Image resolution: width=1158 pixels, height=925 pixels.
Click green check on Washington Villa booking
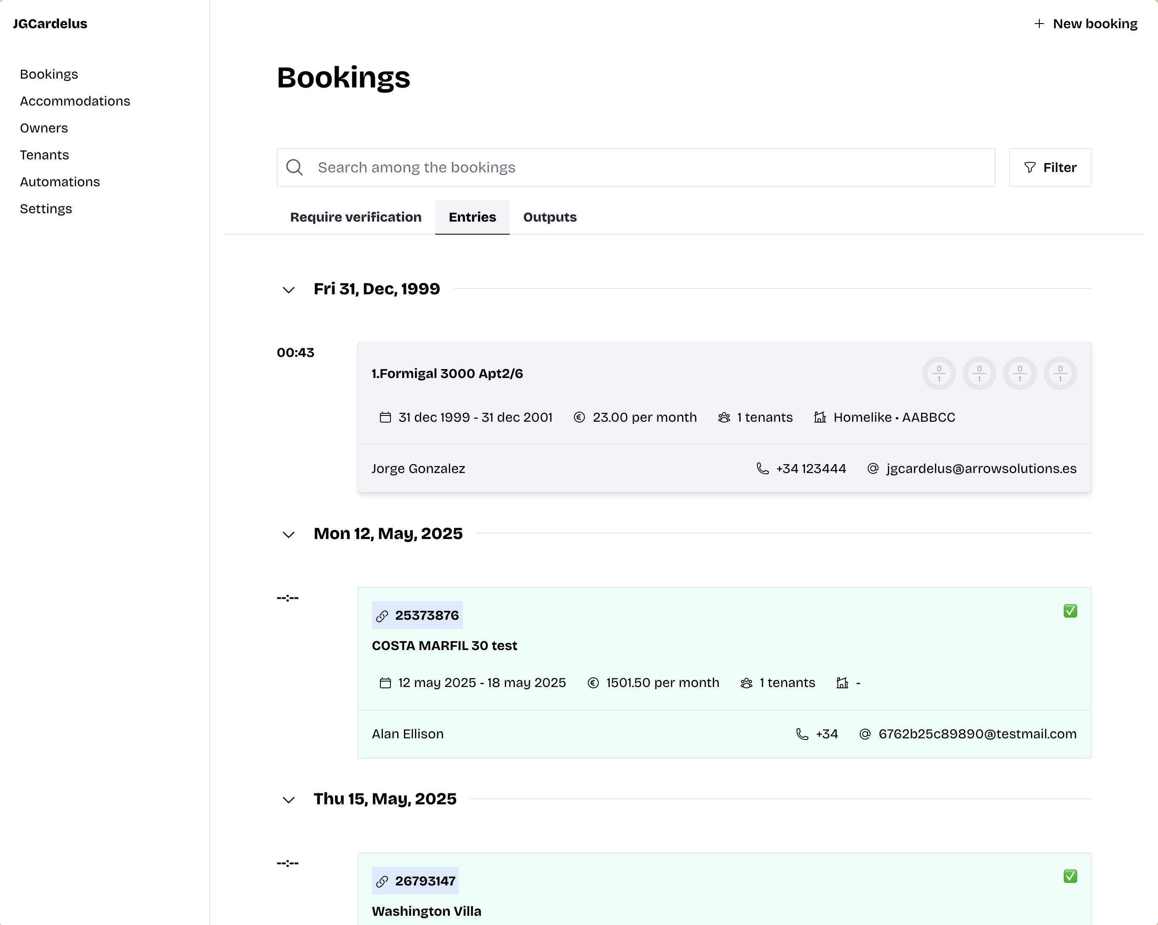coord(1070,876)
